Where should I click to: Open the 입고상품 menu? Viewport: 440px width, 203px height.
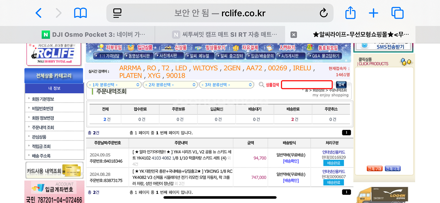pos(142,48)
